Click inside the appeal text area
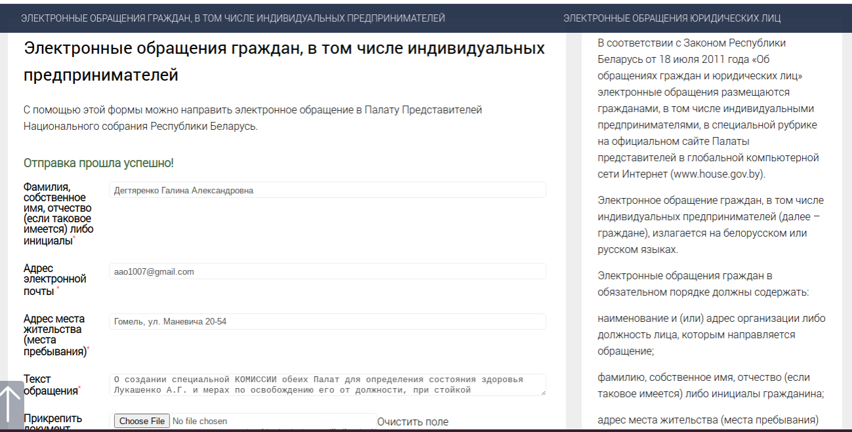 pyautogui.click(x=327, y=385)
